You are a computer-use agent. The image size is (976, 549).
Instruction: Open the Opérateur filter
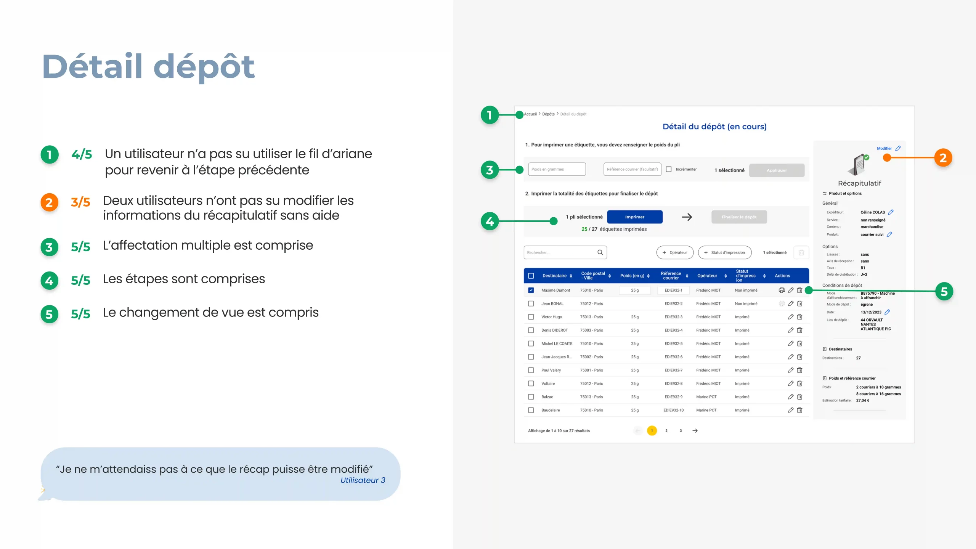point(675,252)
